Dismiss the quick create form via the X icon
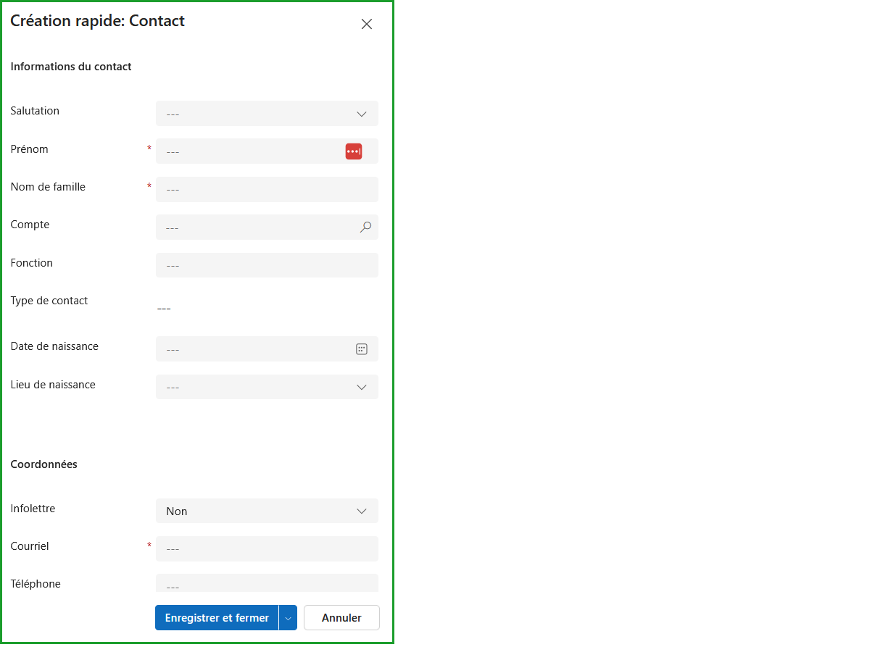This screenshot has height=660, width=875. point(366,24)
